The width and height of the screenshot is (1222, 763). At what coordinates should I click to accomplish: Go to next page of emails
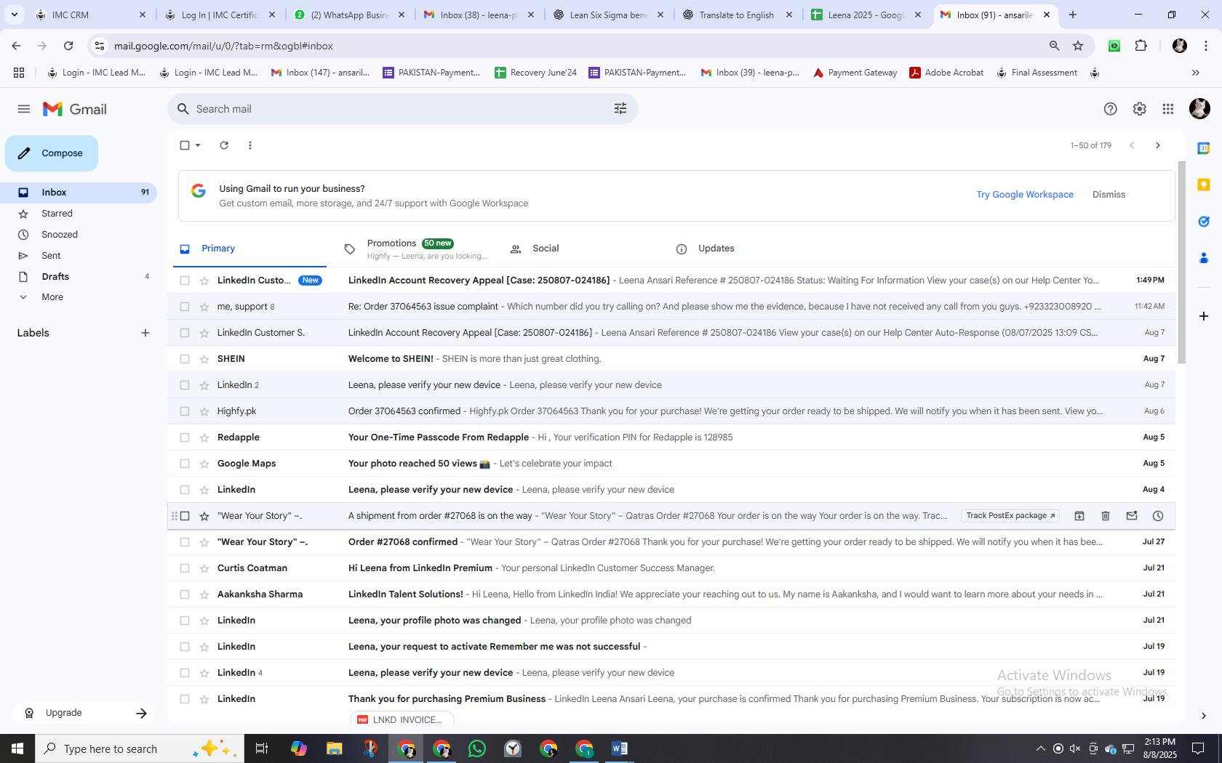click(x=1158, y=145)
